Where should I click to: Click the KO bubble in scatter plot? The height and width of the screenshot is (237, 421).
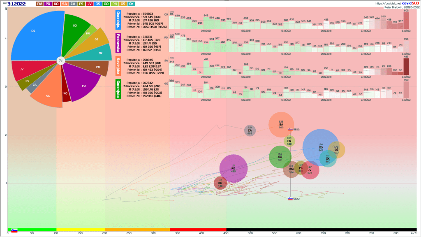220,183
